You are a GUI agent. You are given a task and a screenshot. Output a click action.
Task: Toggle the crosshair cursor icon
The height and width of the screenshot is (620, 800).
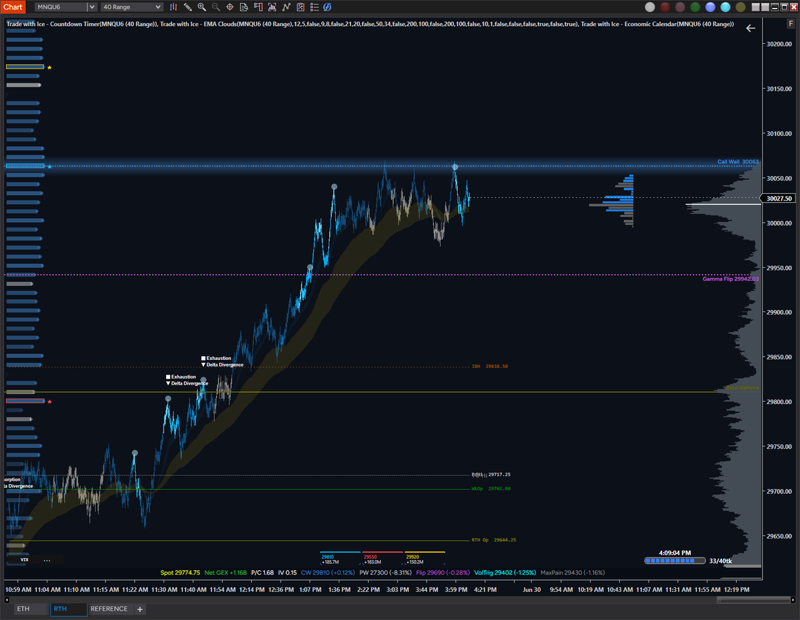tap(230, 7)
